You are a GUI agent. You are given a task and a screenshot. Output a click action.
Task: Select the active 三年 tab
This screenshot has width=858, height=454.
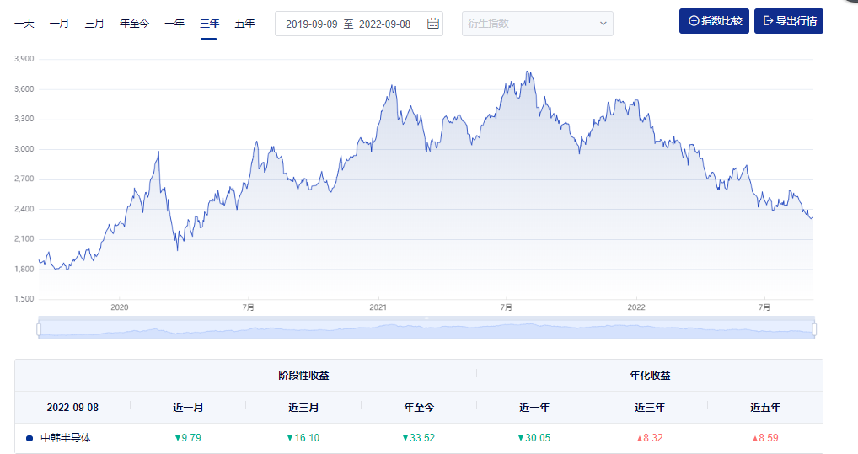(209, 24)
